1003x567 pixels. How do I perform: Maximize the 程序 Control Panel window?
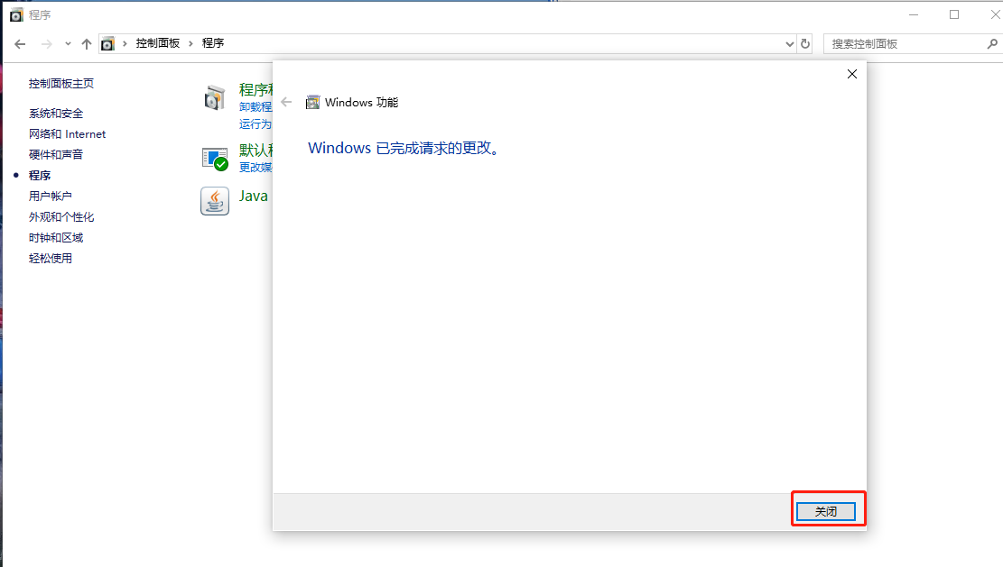(953, 14)
